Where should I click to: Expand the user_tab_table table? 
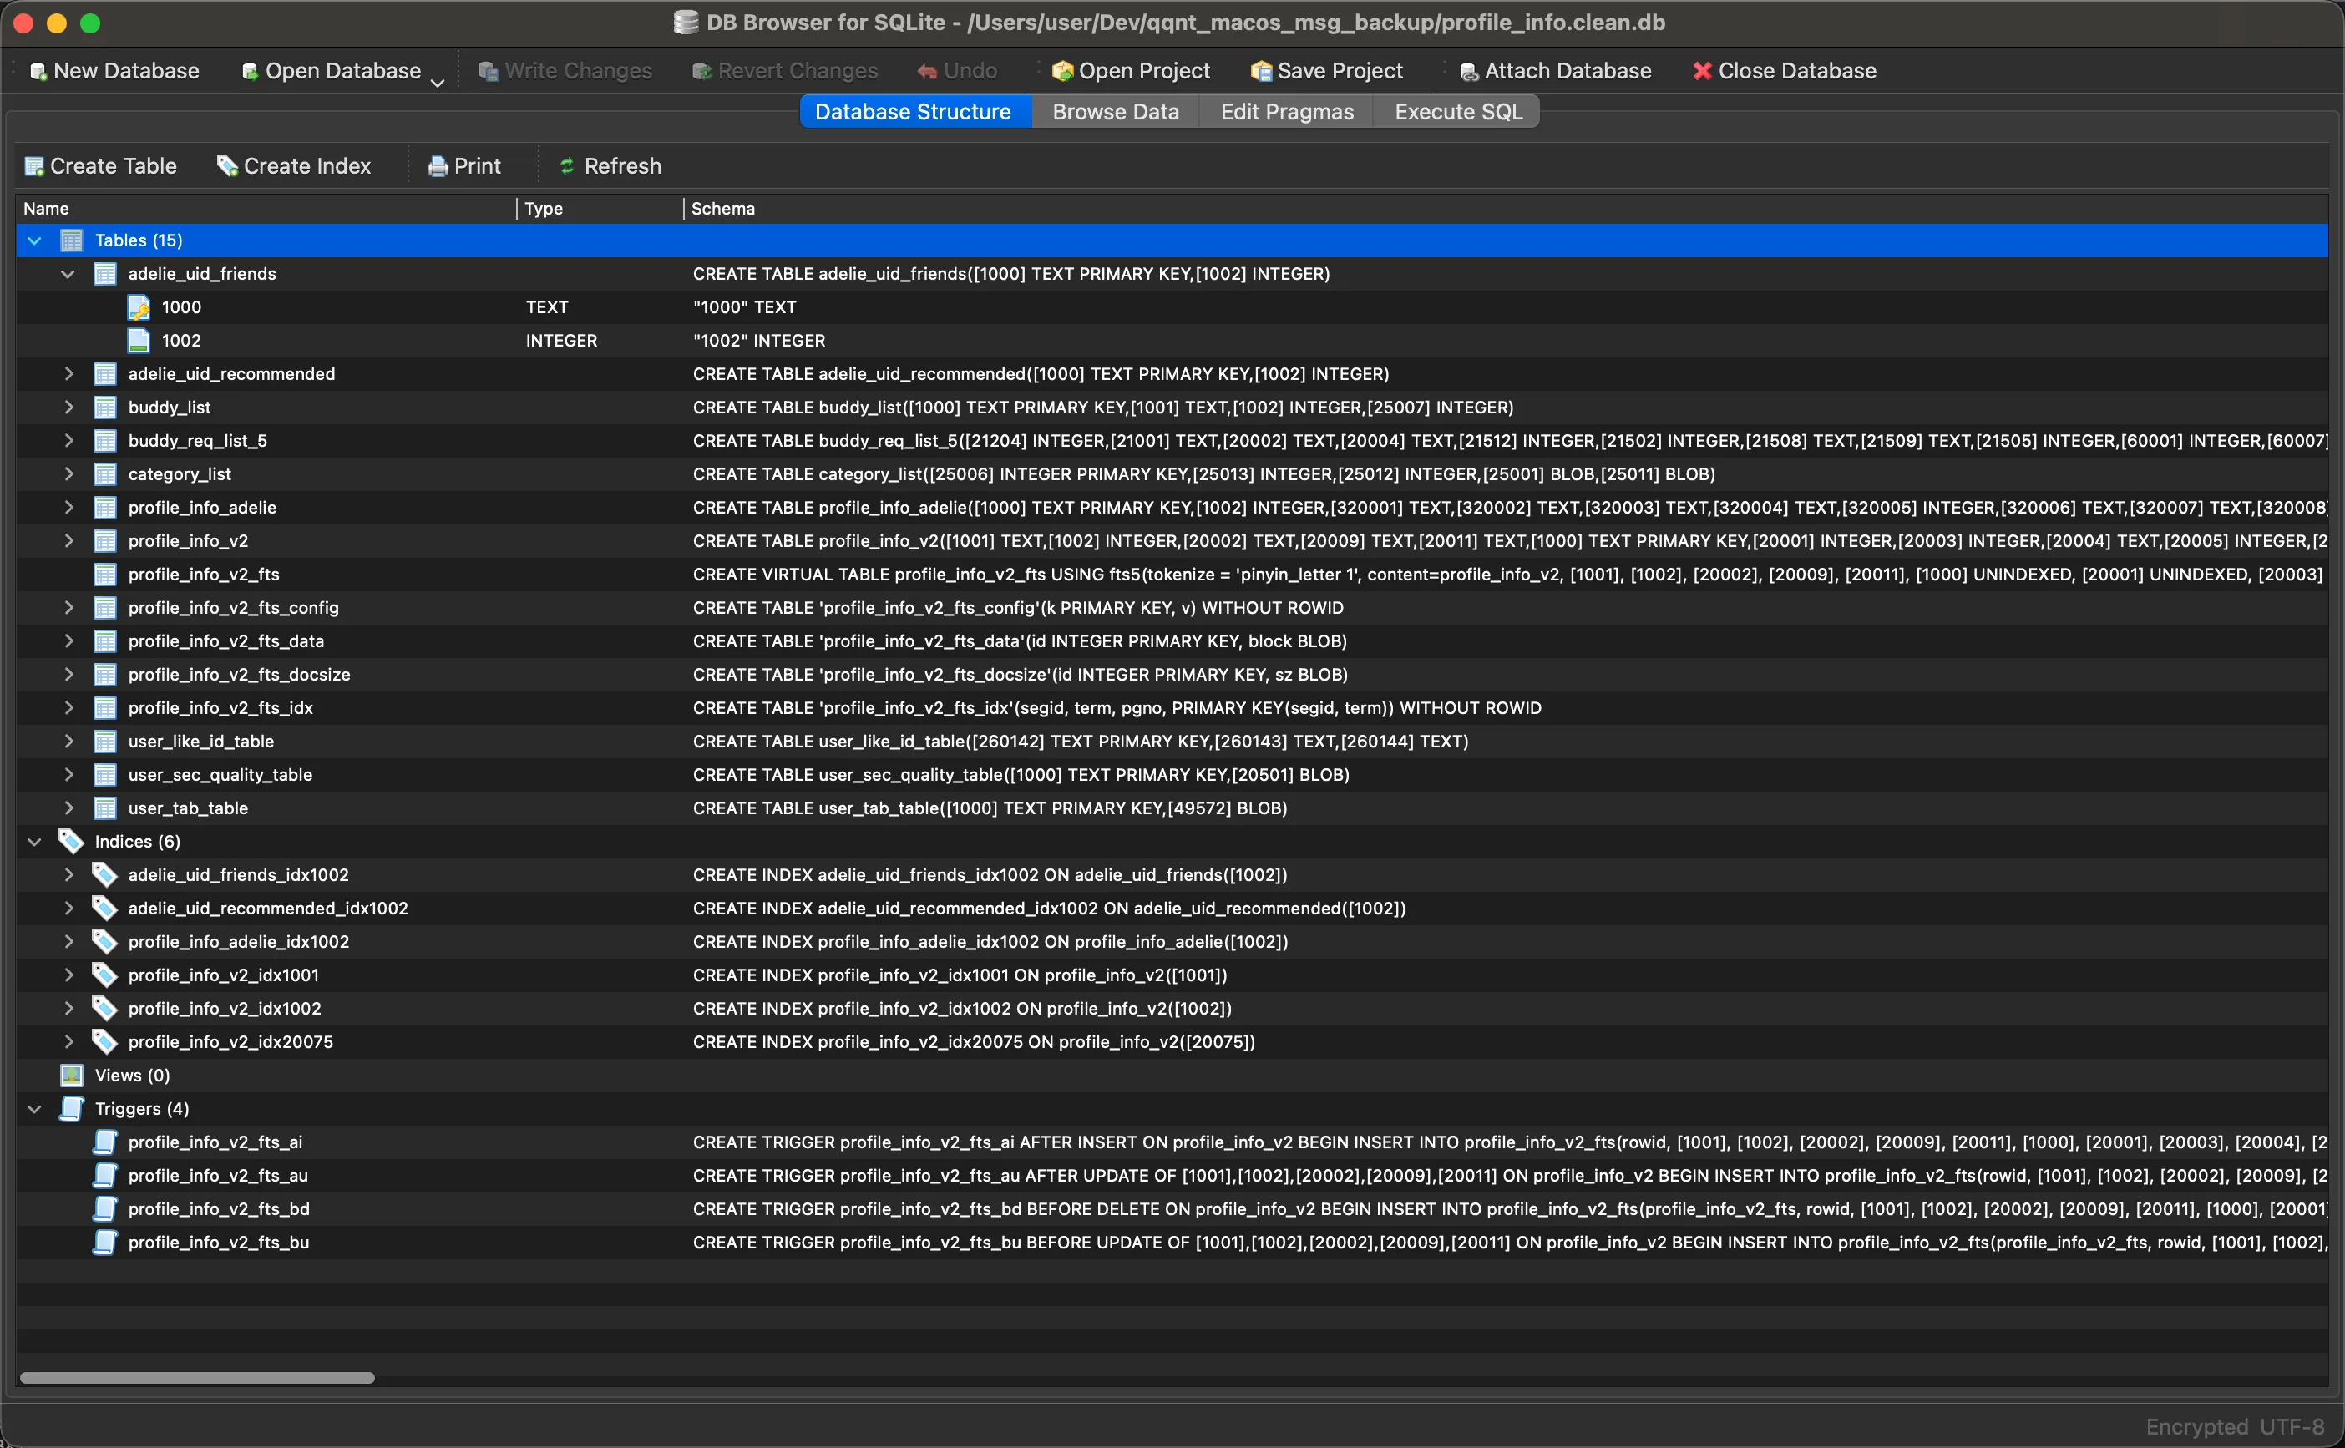click(68, 808)
